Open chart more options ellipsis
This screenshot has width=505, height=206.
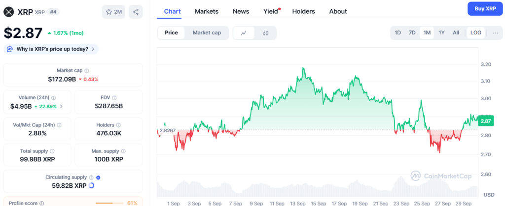click(495, 33)
